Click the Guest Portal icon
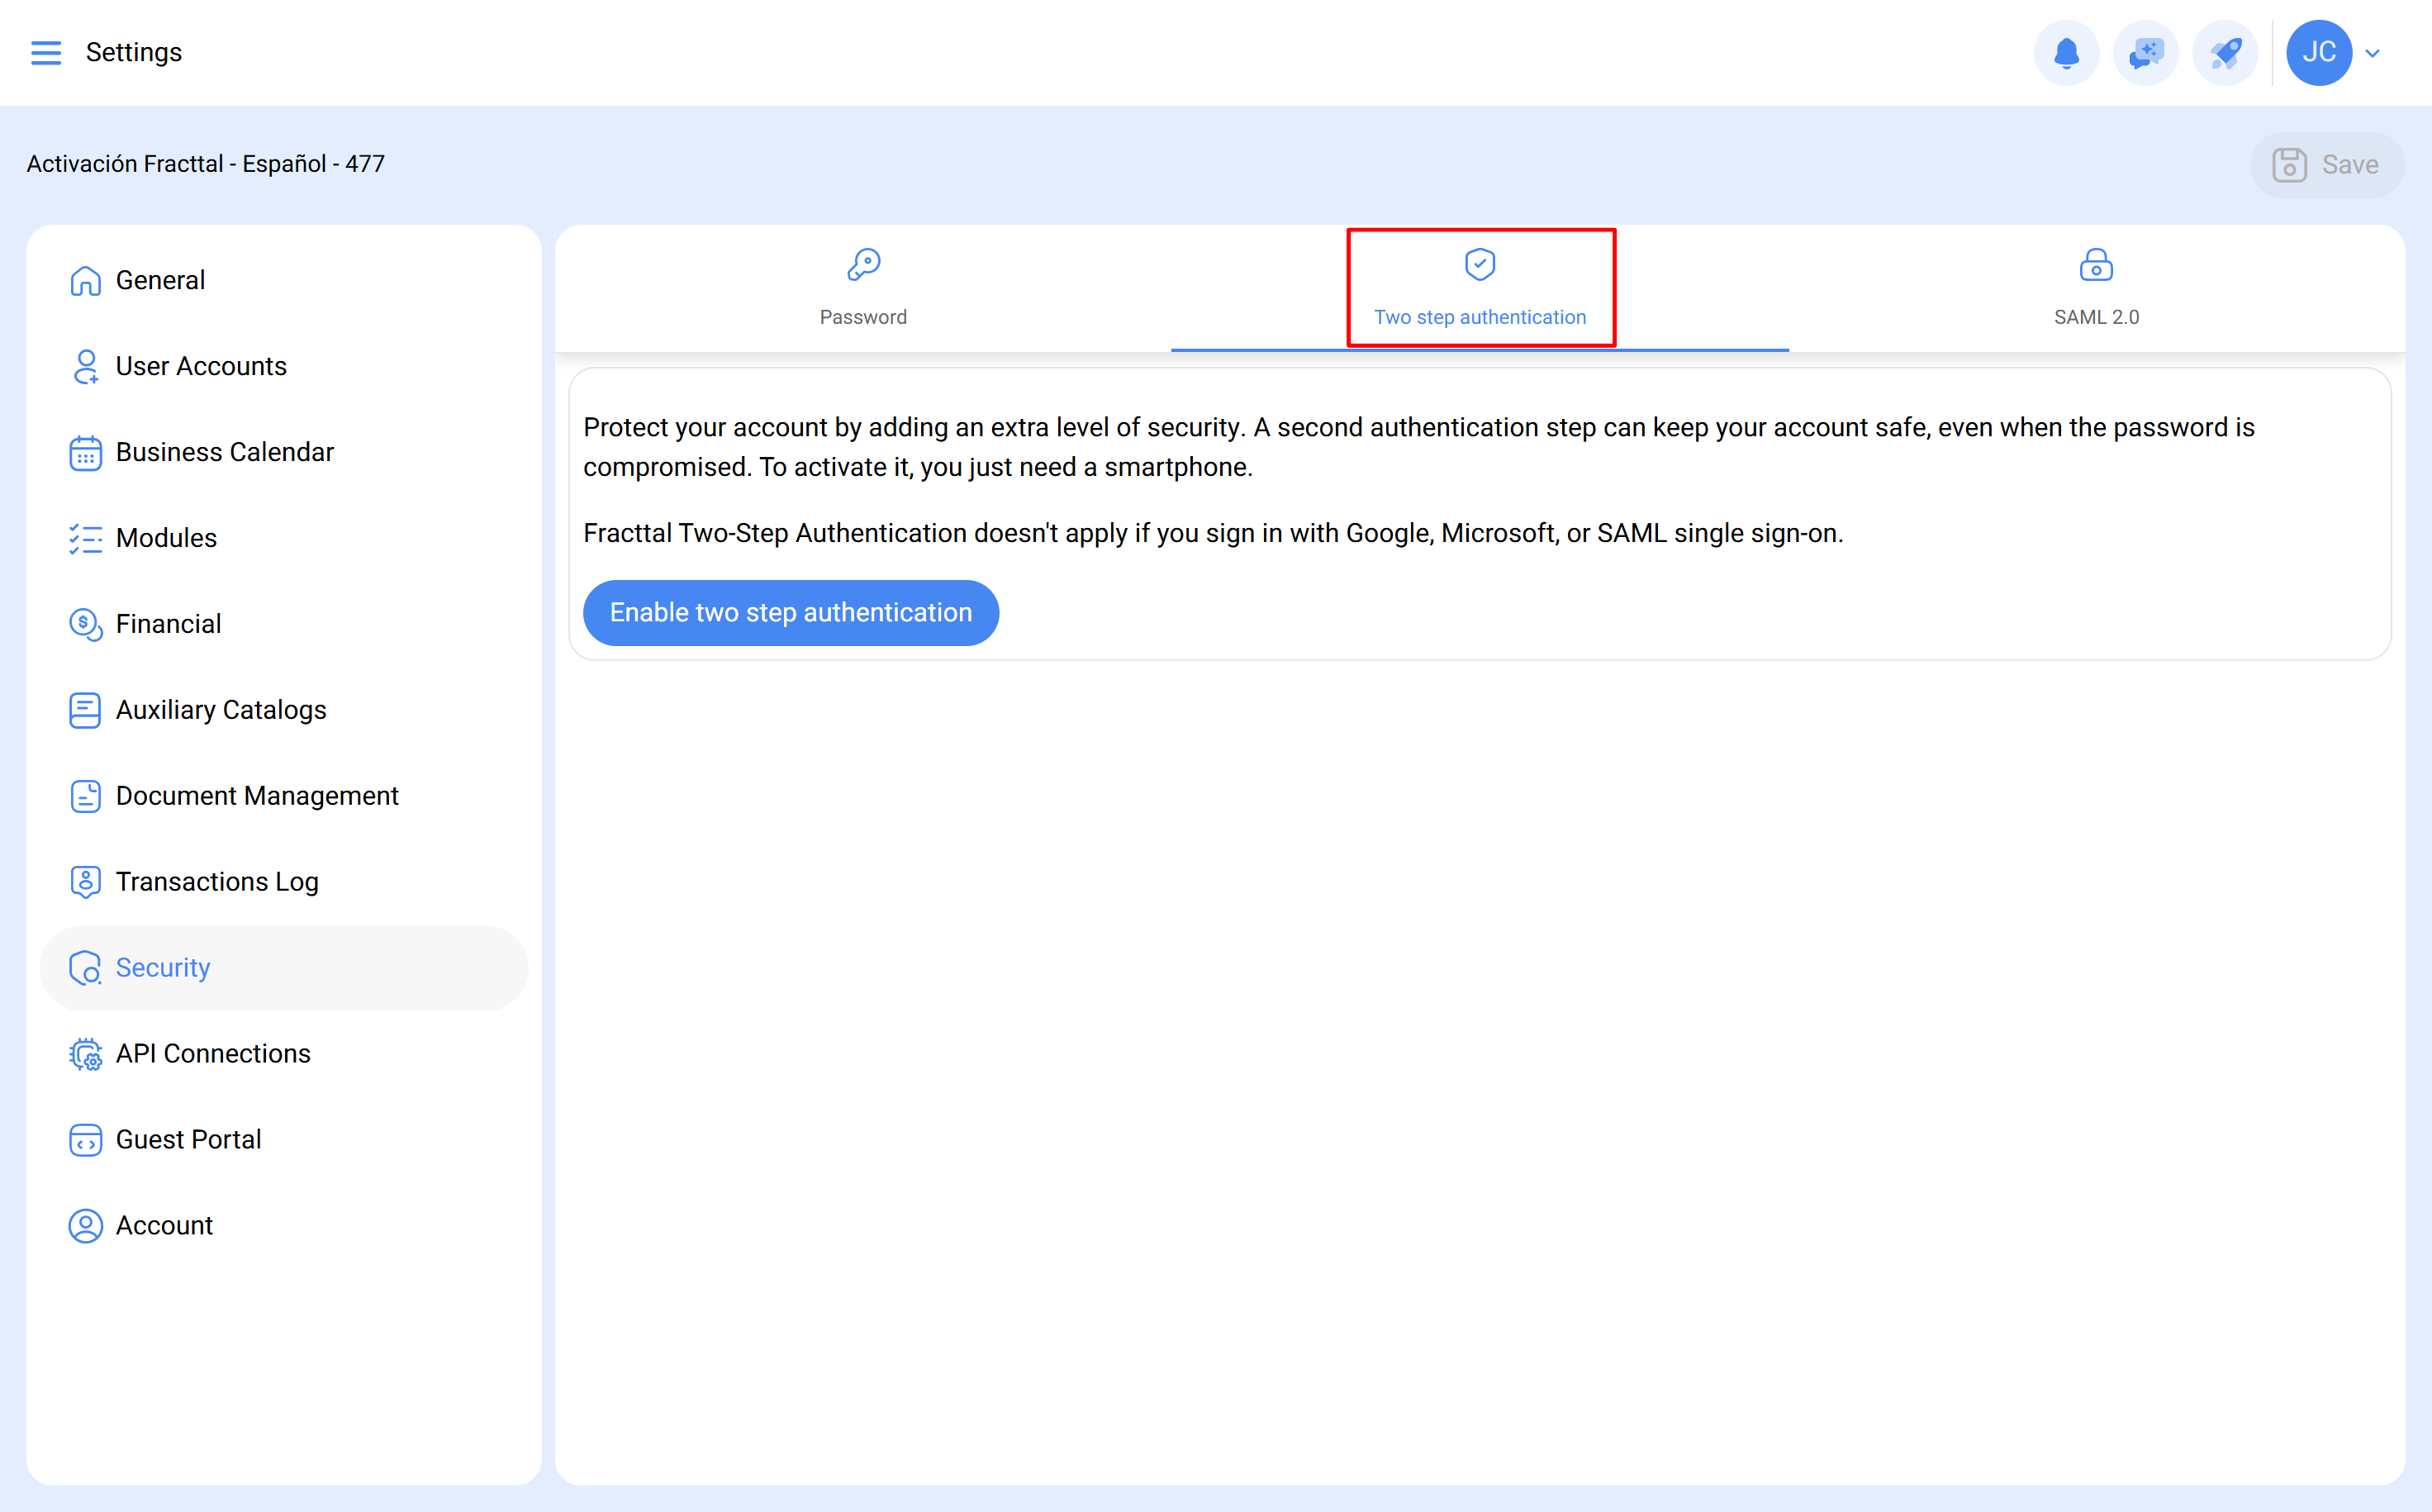Viewport: 2432px width, 1512px height. [85, 1139]
